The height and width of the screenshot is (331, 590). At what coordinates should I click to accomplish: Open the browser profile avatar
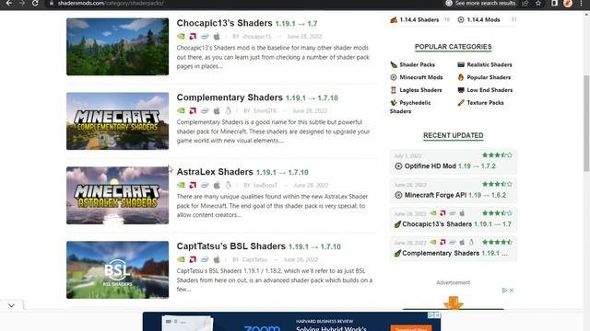coord(568,3)
